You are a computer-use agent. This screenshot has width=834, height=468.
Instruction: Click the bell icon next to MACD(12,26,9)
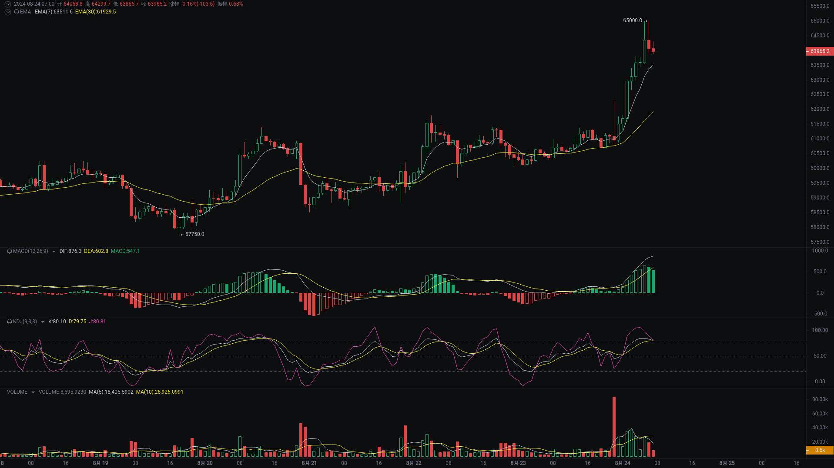point(10,251)
